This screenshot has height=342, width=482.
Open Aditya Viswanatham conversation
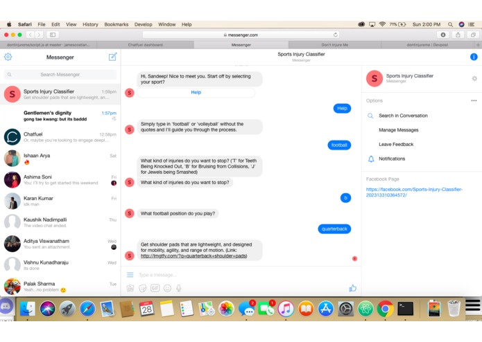click(60, 244)
